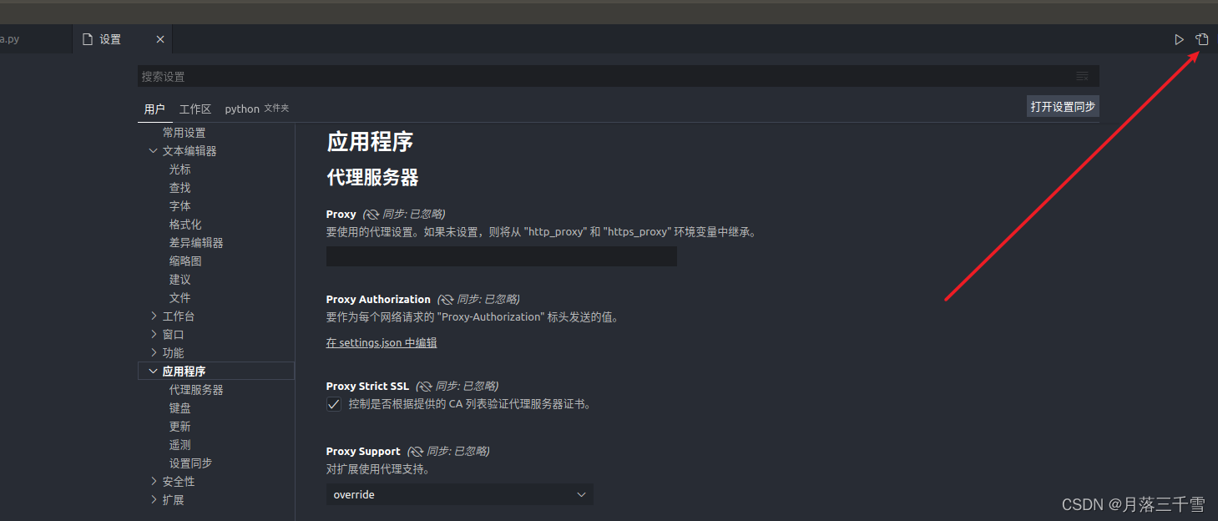1218x521 pixels.
Task: Click the 打开设置同步 button
Action: [1062, 106]
